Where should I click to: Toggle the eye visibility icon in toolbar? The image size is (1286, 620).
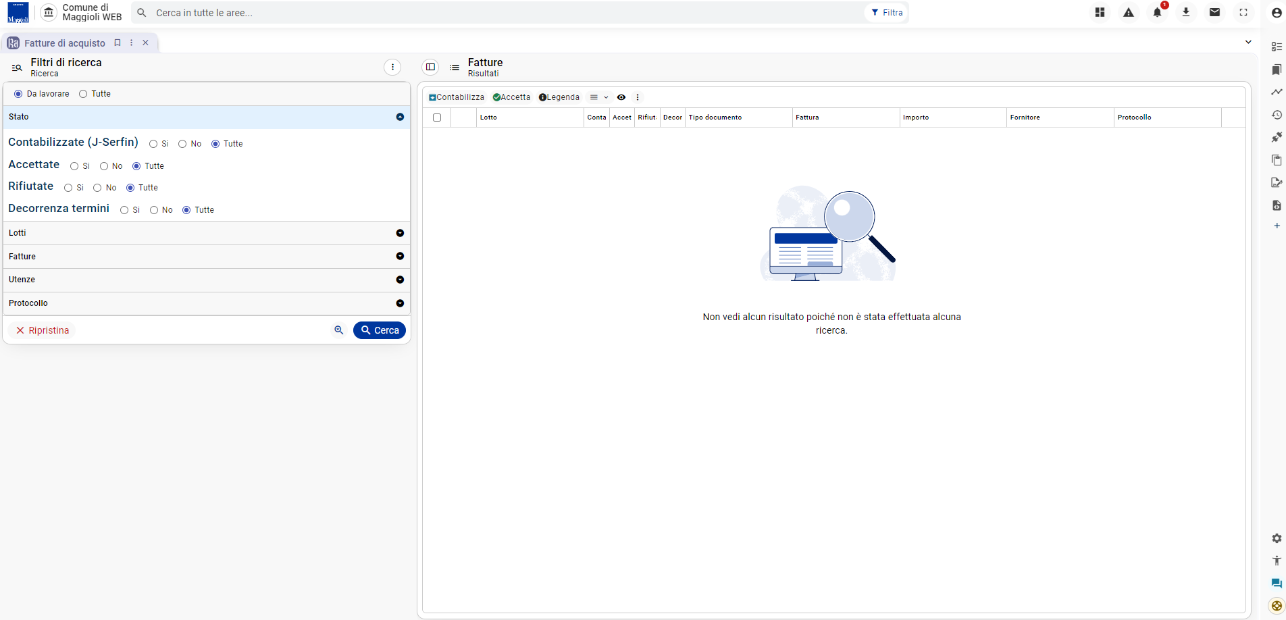point(621,97)
